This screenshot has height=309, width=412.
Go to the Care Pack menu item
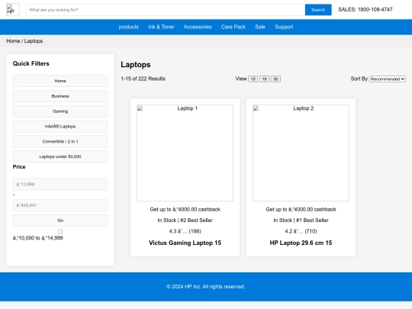[233, 27]
